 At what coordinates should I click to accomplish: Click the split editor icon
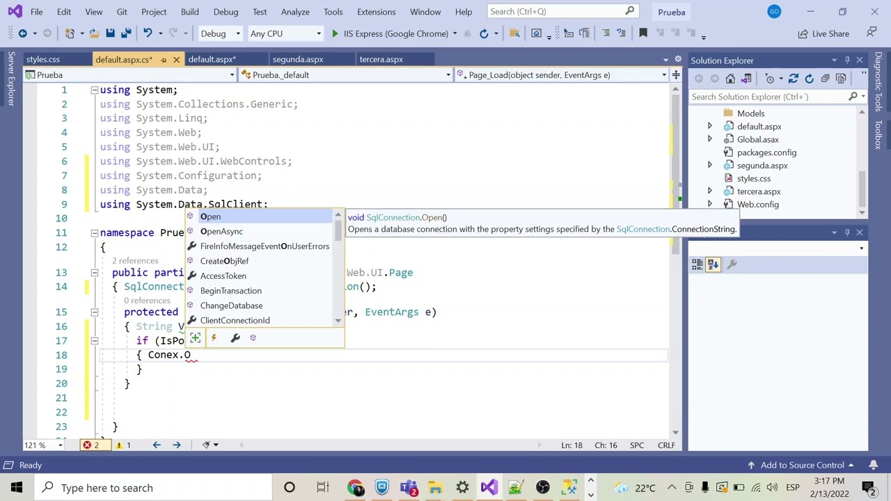coord(675,74)
